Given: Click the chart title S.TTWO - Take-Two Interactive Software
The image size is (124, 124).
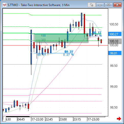Looking at the screenshot, I should pyautogui.click(x=38, y=5).
